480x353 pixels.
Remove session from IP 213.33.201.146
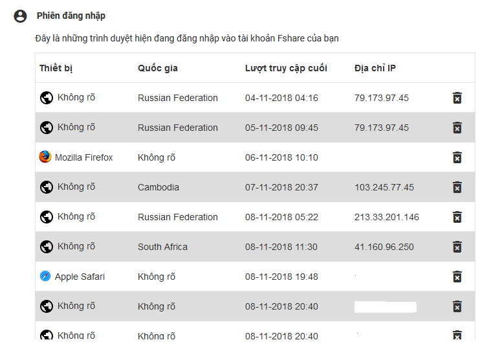point(457,216)
